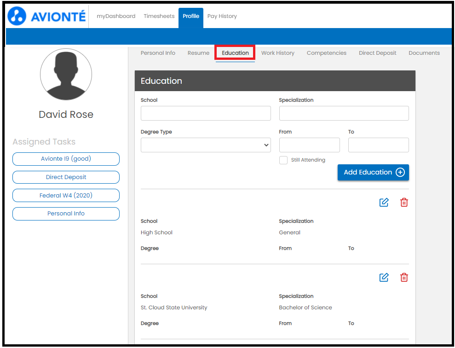
Task: Open the Direct Deposit assigned task
Action: 66,177
